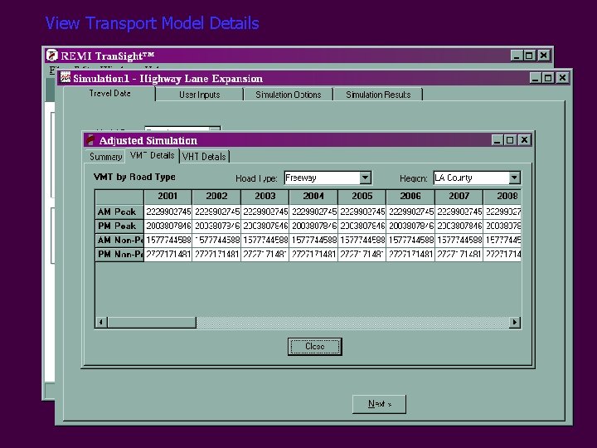The image size is (597, 448).
Task: Click the Adjusted Simulation window title icon
Action: [x=90, y=140]
